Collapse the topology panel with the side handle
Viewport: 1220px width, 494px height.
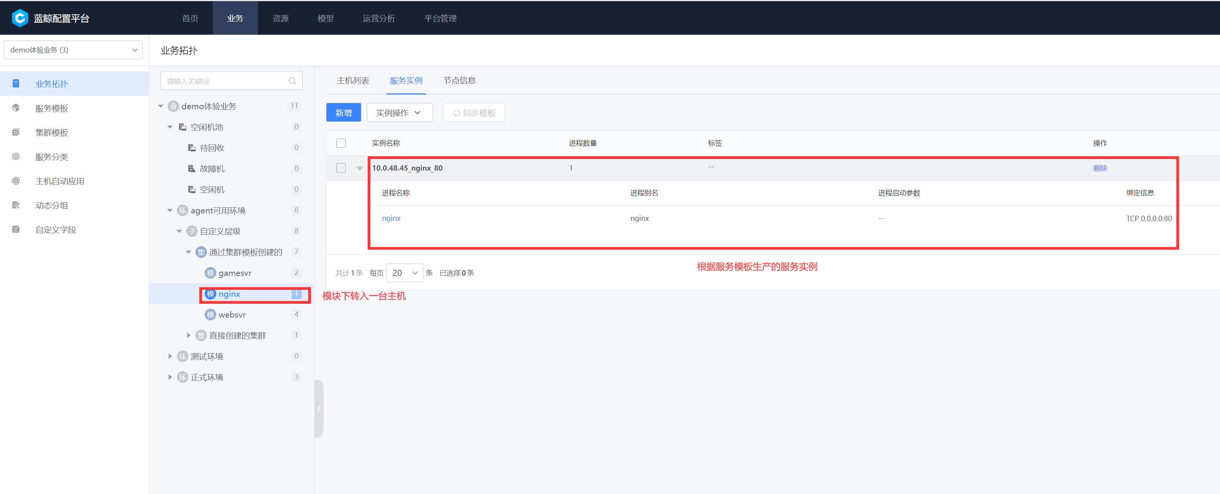(319, 408)
